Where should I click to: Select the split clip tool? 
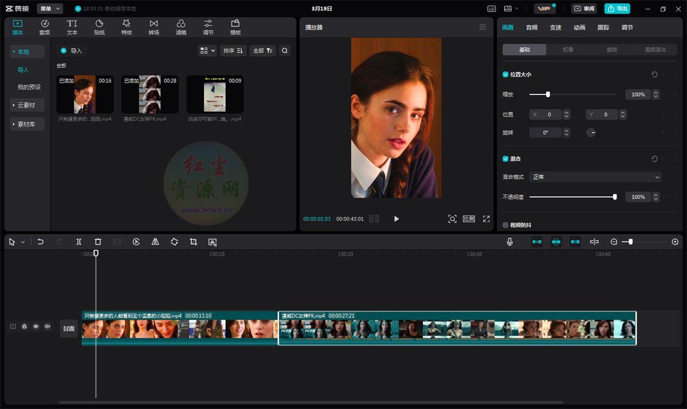coord(79,242)
